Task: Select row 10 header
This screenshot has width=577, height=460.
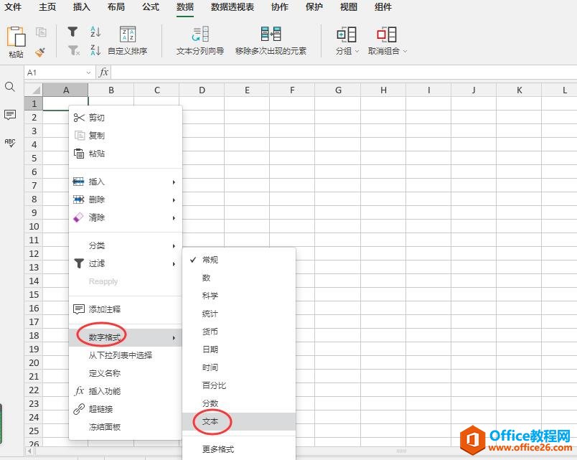Action: pyautogui.click(x=34, y=227)
